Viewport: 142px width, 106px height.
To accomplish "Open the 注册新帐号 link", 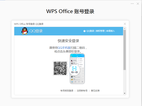I will click(82, 91).
